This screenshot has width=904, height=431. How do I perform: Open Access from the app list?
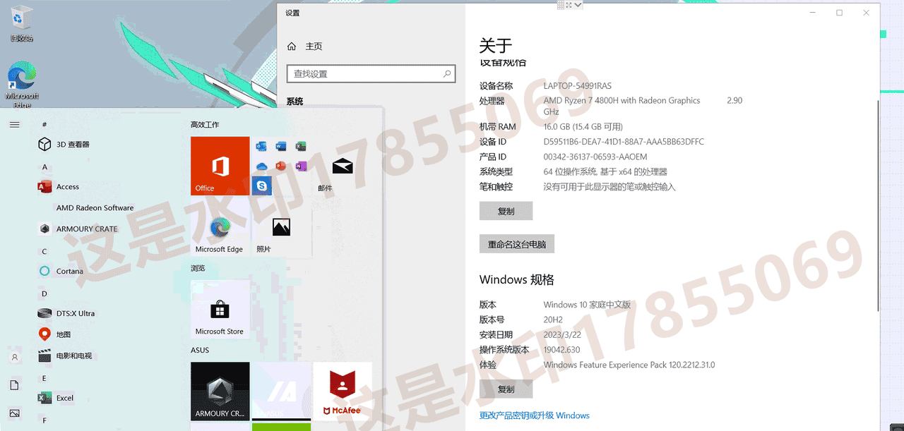[x=67, y=187]
